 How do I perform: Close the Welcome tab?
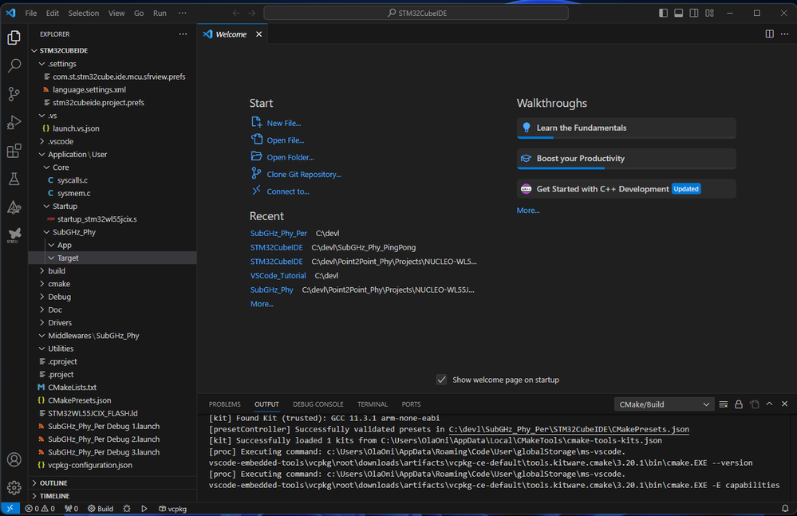pos(258,34)
